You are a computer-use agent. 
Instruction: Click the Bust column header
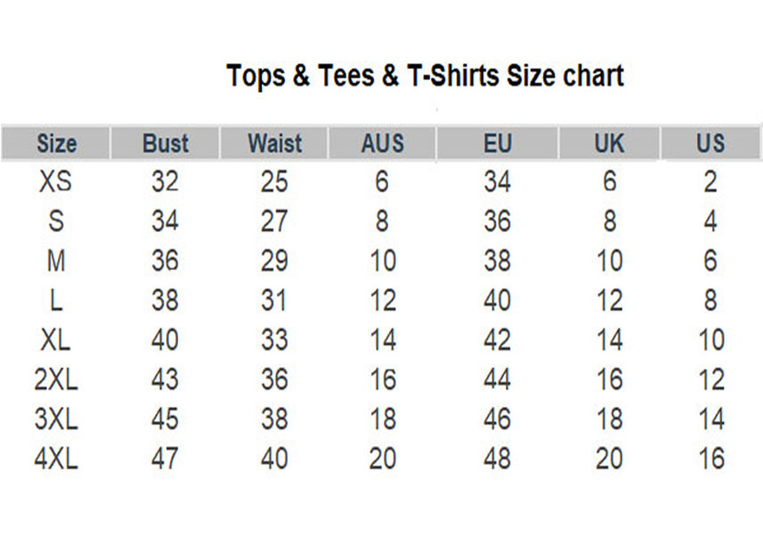[166, 143]
